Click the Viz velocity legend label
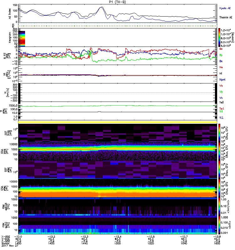This screenshot has width=235, height=250. [x=221, y=85]
